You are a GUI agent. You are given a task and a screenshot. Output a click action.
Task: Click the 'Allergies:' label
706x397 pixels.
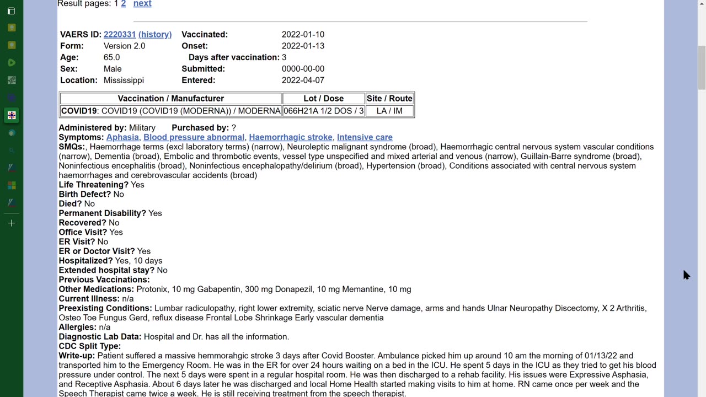(78, 328)
